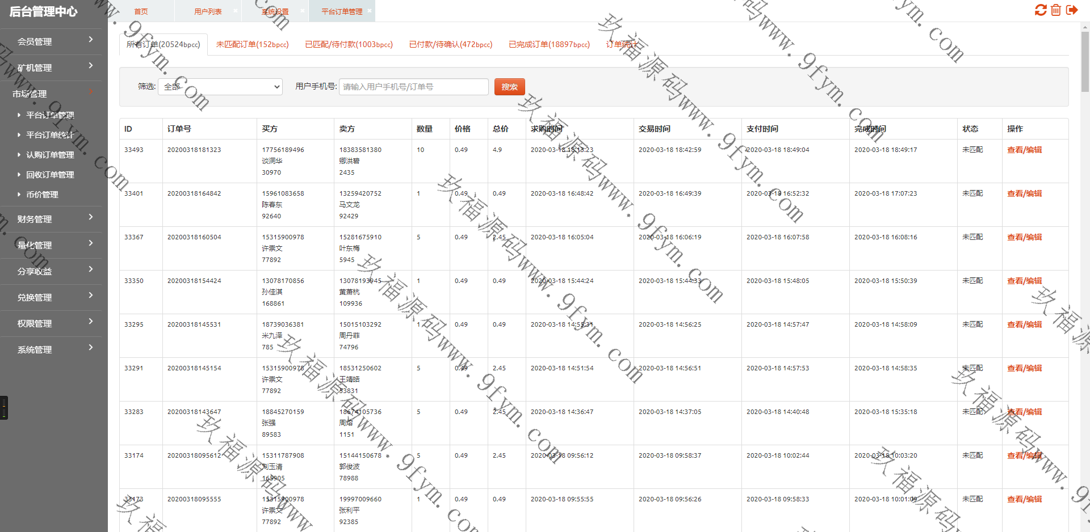Close the 系统设置 tab using its X
The height and width of the screenshot is (532, 1090).
302,11
